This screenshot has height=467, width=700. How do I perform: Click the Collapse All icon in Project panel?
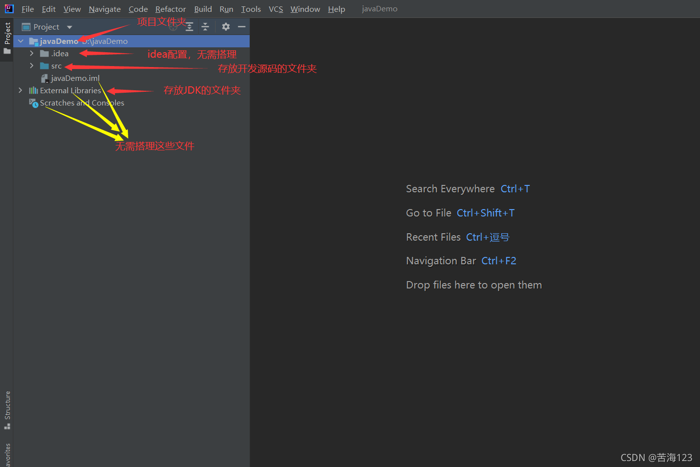click(205, 27)
